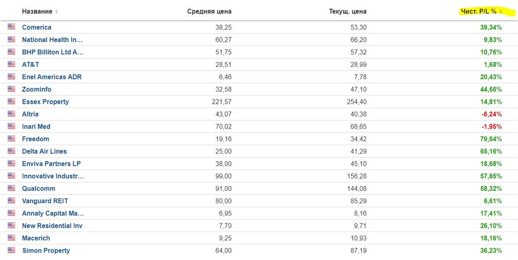This screenshot has height=260, width=518.
Task: Sort by the Чист. P/L % arrows
Action: click(501, 12)
